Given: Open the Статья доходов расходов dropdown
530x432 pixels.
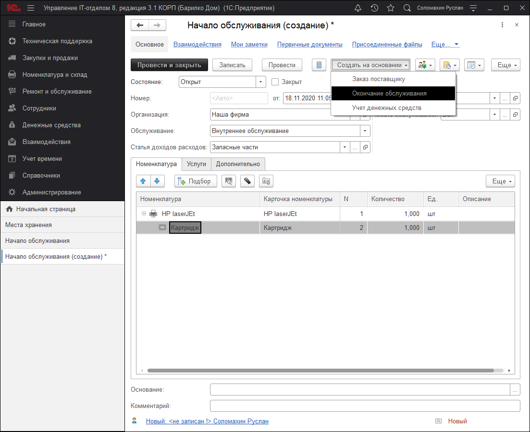Looking at the screenshot, I should (345, 147).
